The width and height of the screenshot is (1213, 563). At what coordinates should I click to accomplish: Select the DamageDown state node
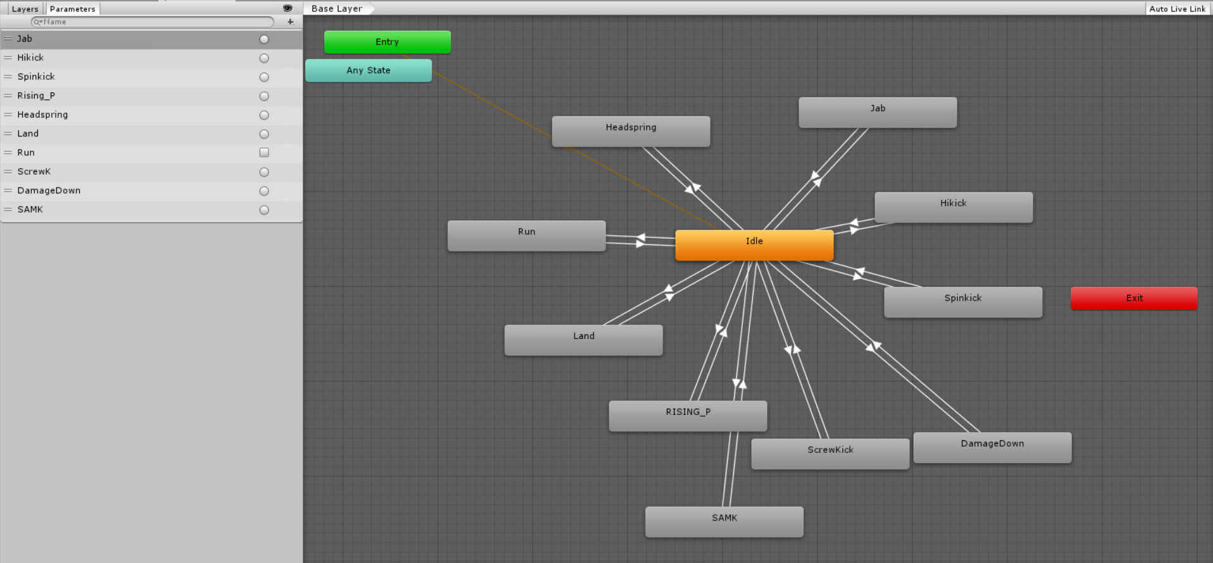pyautogui.click(x=992, y=448)
